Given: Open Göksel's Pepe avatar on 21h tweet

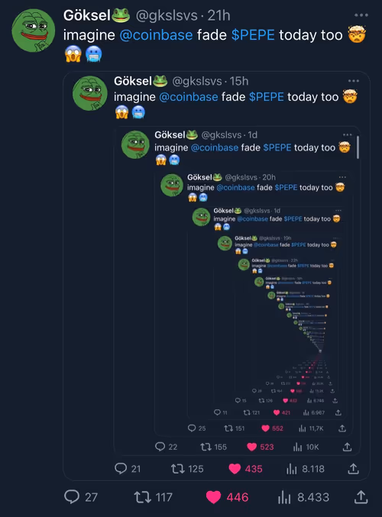Looking at the screenshot, I should 34,31.
